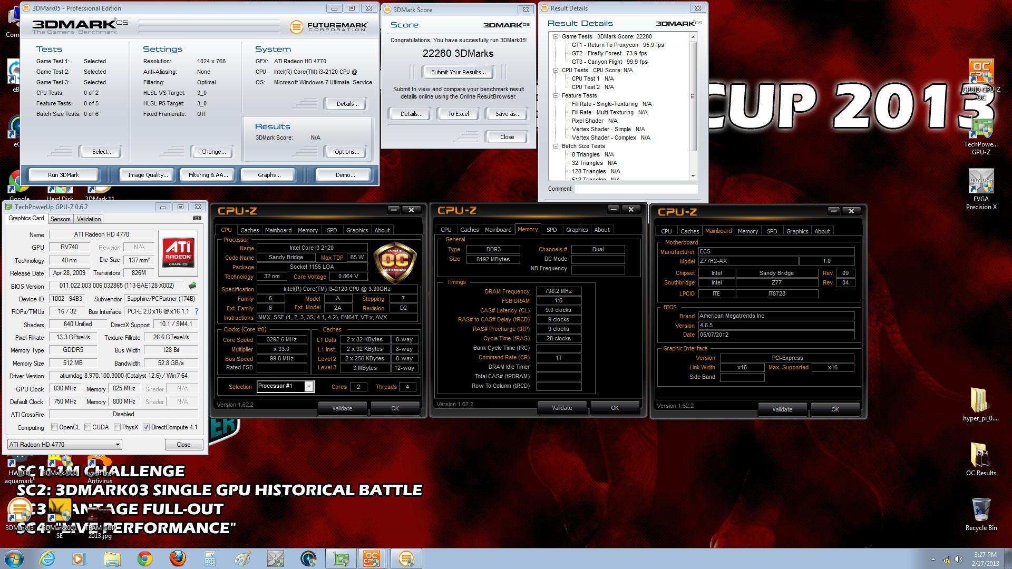The image size is (1012, 569).
Task: Open the Processor #1 selection dropdown
Action: 285,386
